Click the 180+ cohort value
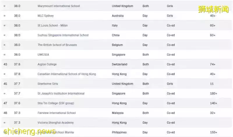The width and height of the screenshot is (233, 137). point(213,93)
